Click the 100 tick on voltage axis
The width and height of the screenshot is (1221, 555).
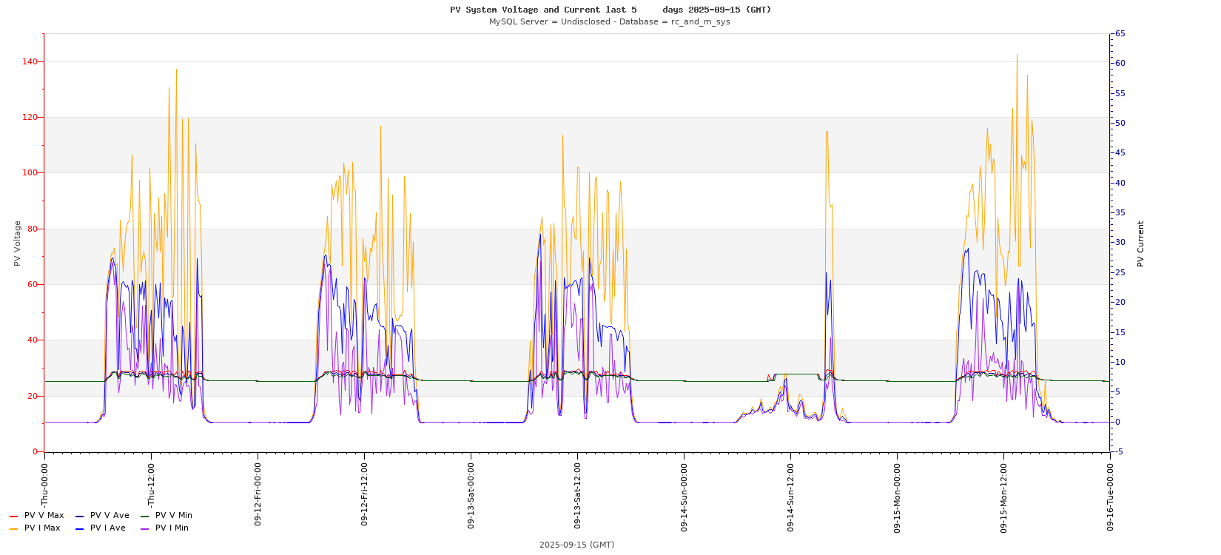pyautogui.click(x=30, y=173)
